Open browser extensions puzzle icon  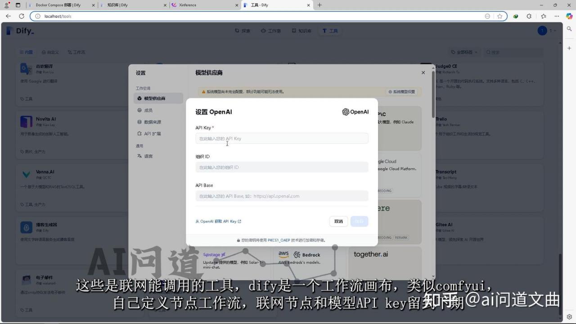(x=529, y=16)
